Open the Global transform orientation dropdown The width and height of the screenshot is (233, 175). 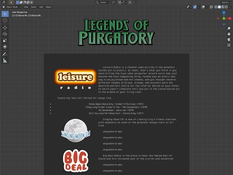pyautogui.click(x=103, y=3)
